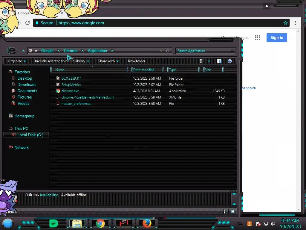Sort by the Name column header
Screen dimensions: 306x230
89,69
